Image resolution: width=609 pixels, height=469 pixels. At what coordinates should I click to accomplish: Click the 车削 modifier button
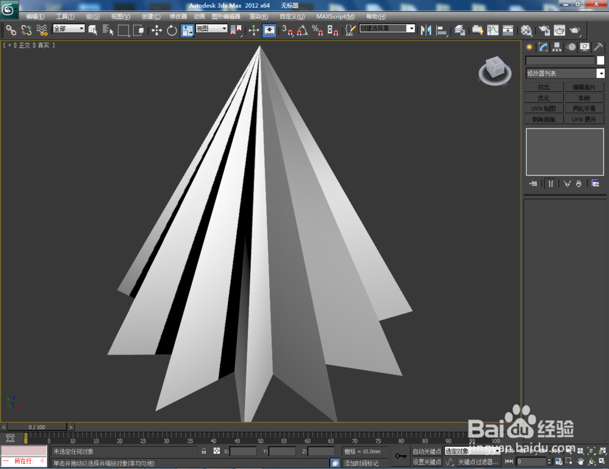(x=584, y=98)
